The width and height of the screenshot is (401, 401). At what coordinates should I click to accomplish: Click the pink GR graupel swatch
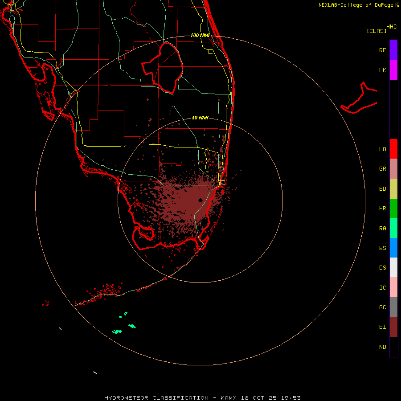(x=393, y=169)
